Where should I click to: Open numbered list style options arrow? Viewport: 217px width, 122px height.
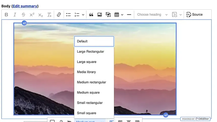(83, 15)
